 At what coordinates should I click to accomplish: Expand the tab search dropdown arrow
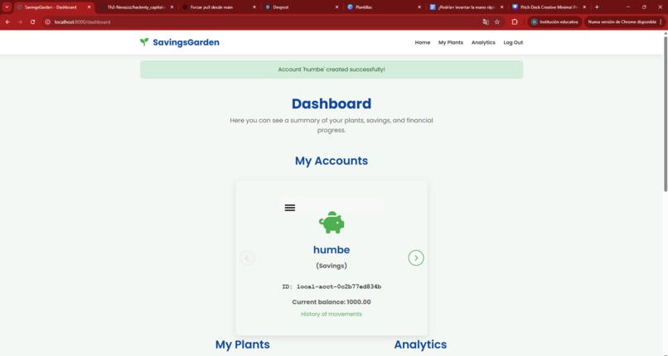pyautogui.click(x=7, y=7)
